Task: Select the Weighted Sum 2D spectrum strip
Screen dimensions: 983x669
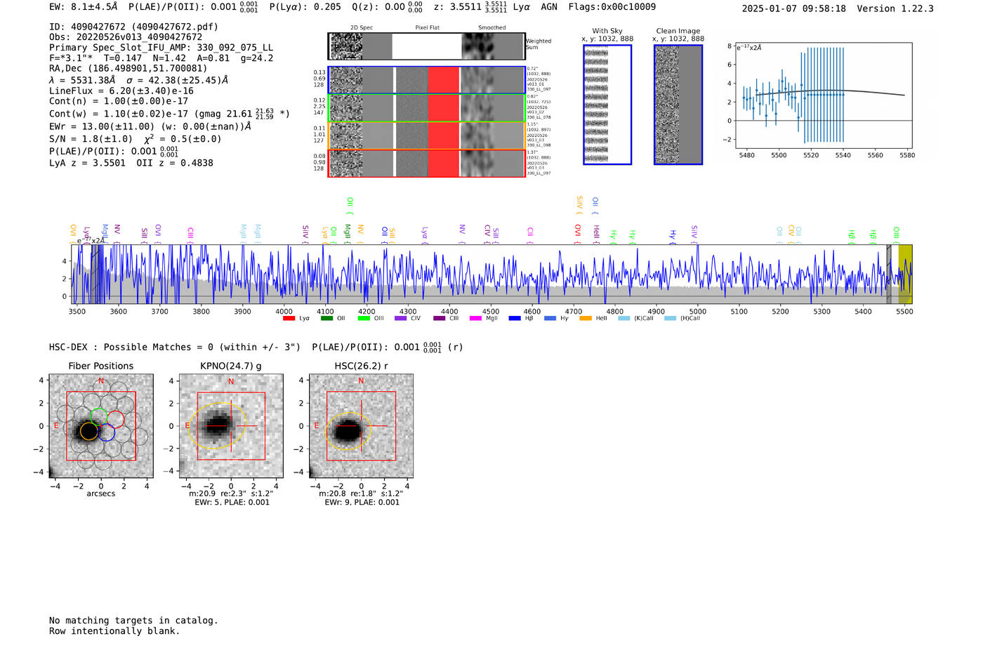Action: click(x=427, y=46)
